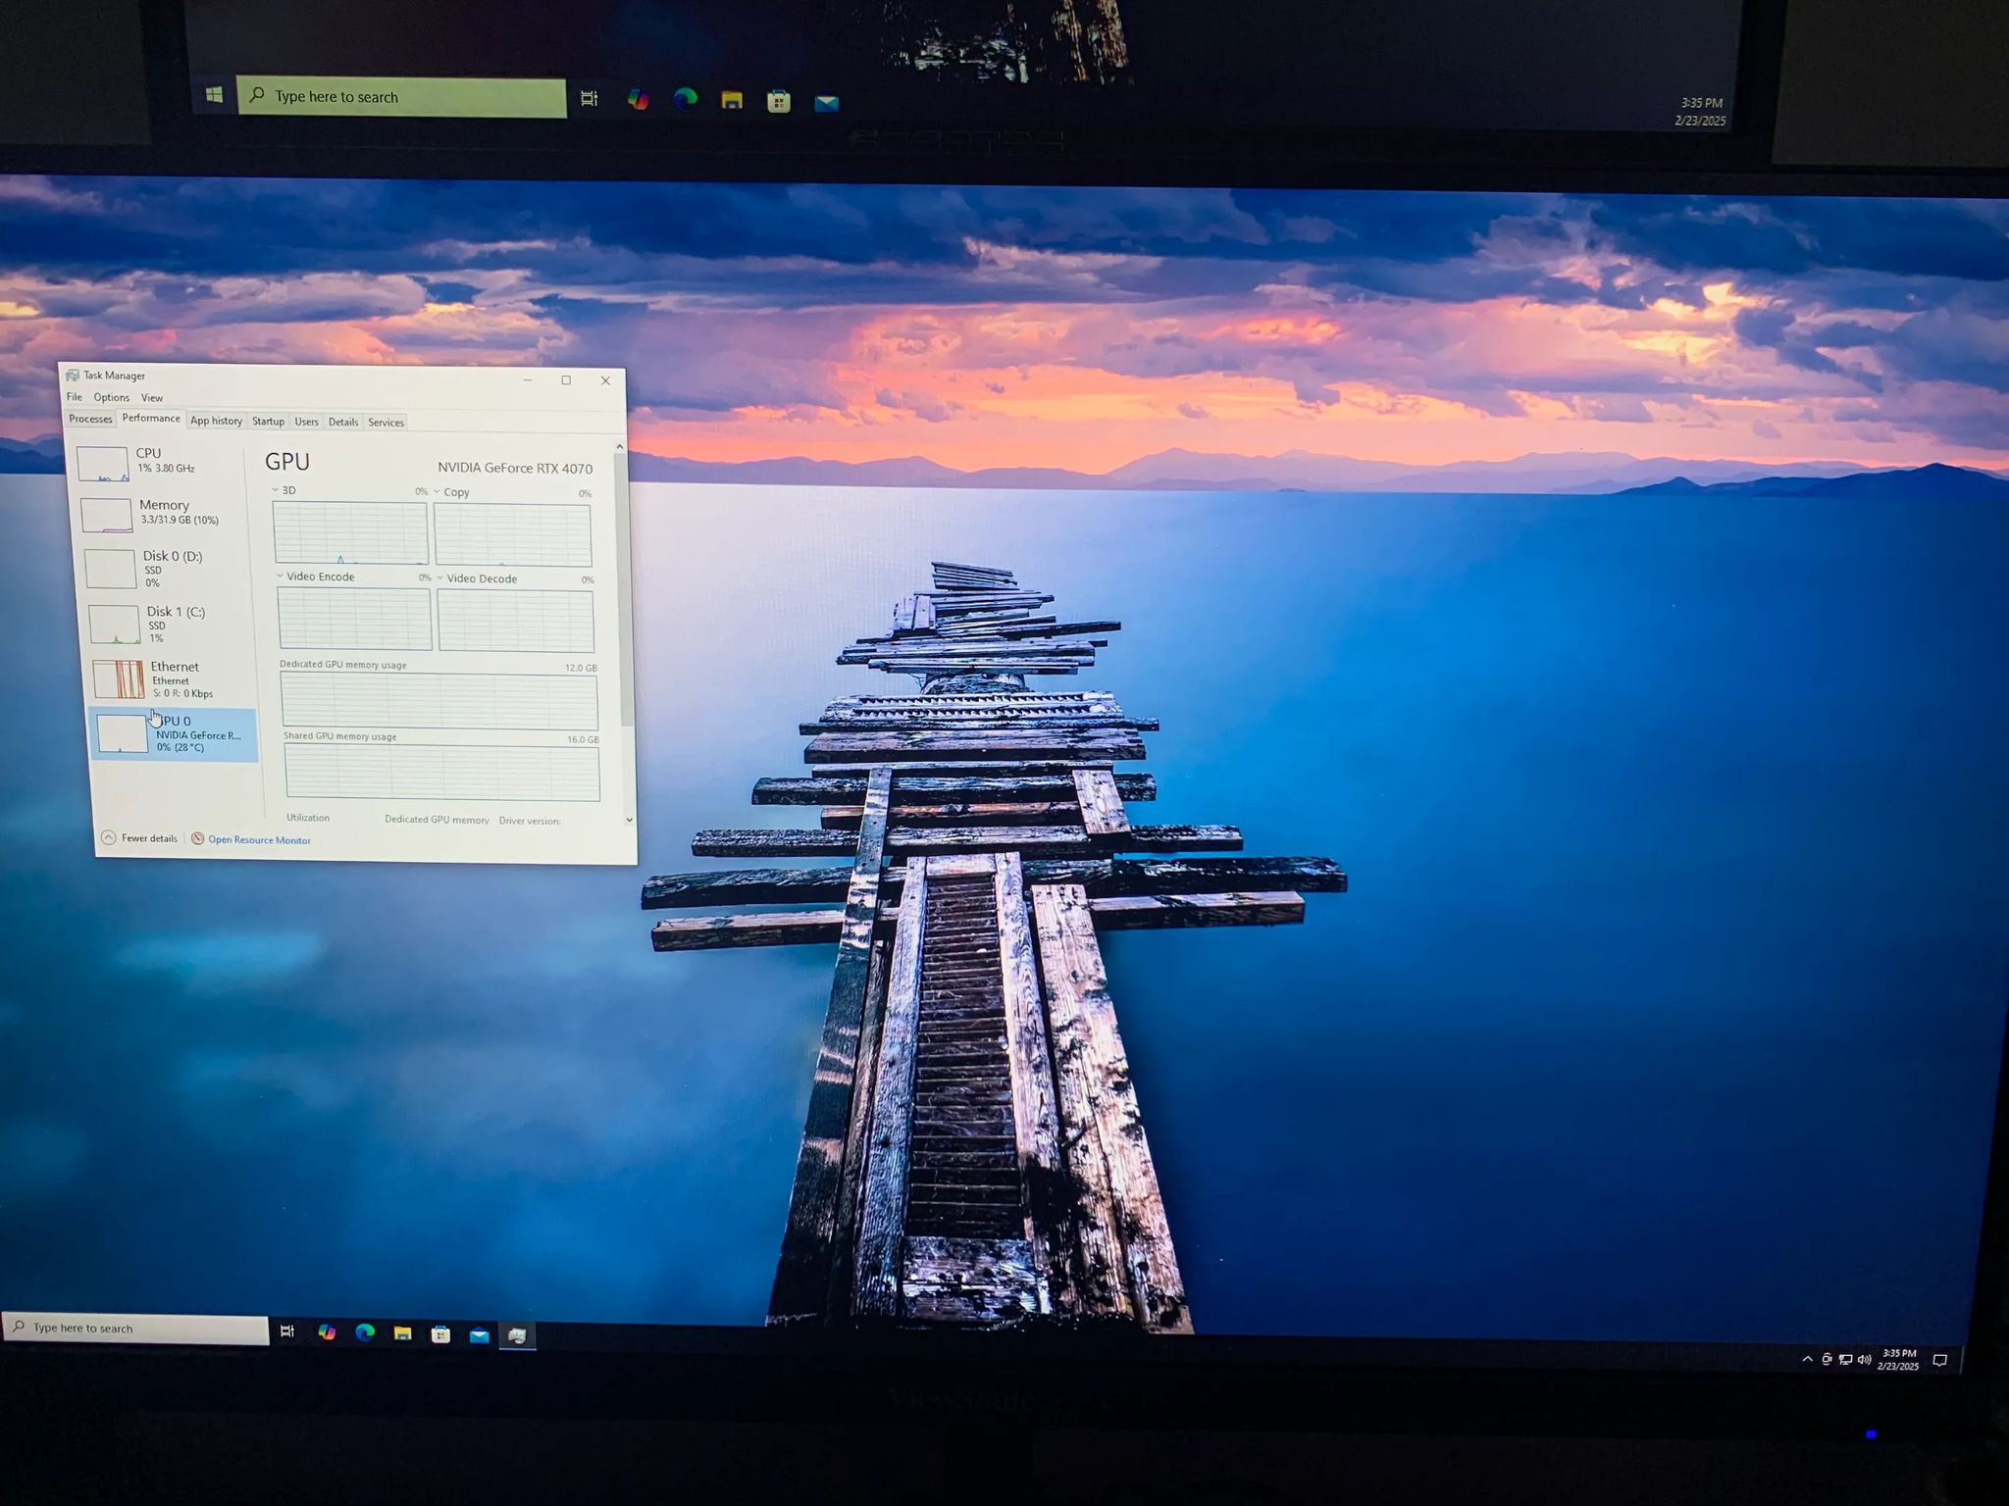2009x1506 pixels.
Task: Open Copilot from the lower monitor's taskbar
Action: pyautogui.click(x=326, y=1332)
